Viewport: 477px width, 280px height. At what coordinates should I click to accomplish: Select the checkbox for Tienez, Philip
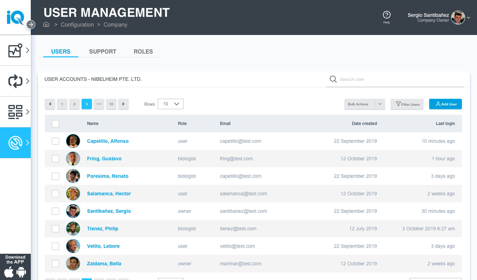pos(55,229)
